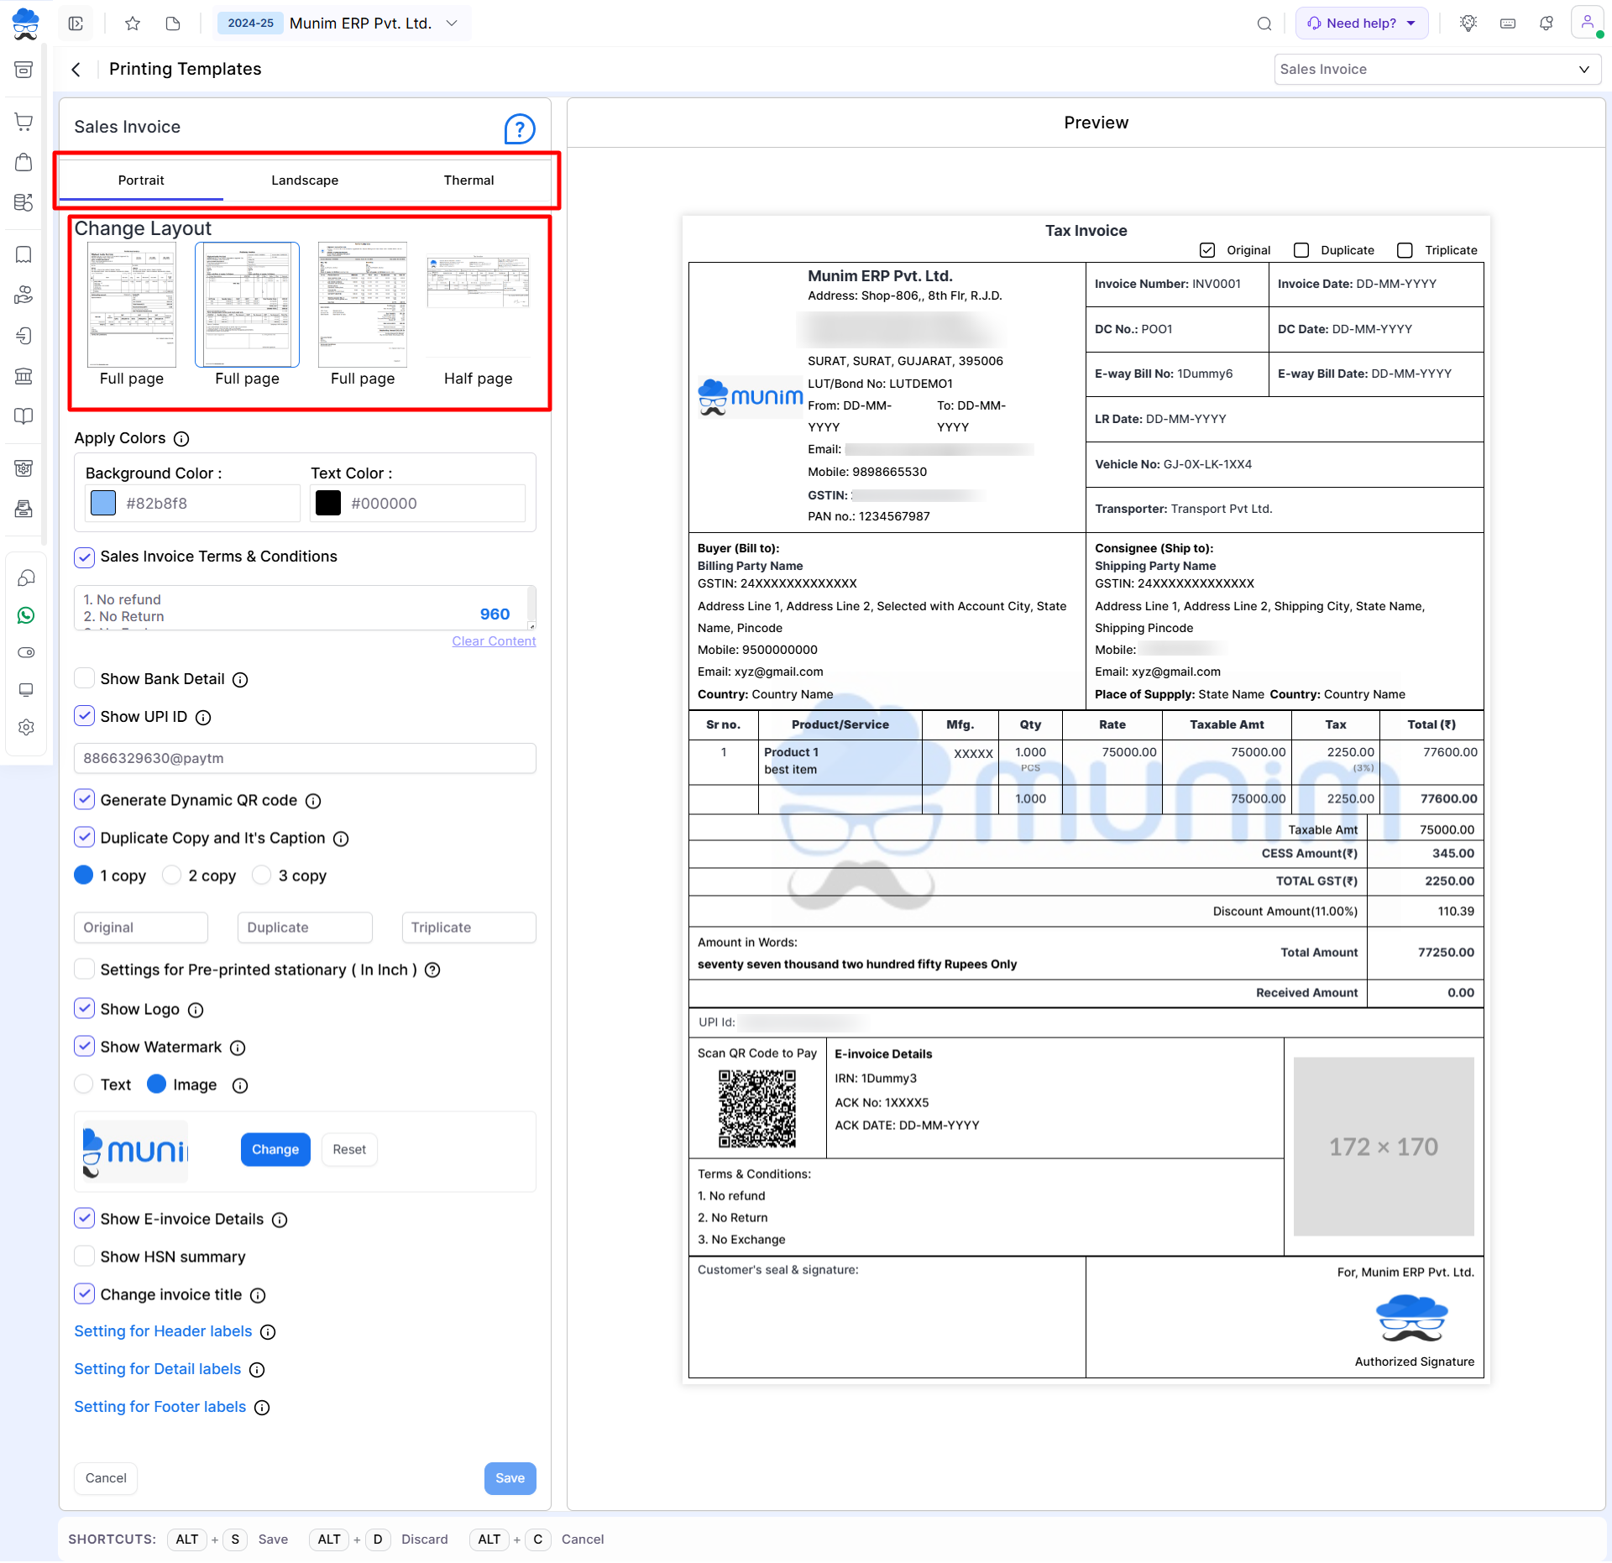Image resolution: width=1612 pixels, height=1563 pixels.
Task: Open the bank building icon in the left sidebar
Action: (x=24, y=376)
